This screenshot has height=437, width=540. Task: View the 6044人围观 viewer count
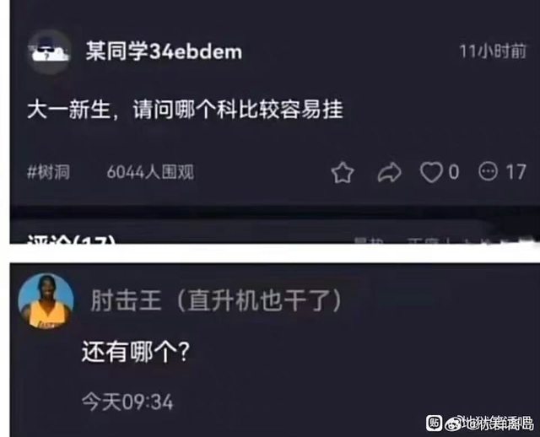(x=150, y=172)
